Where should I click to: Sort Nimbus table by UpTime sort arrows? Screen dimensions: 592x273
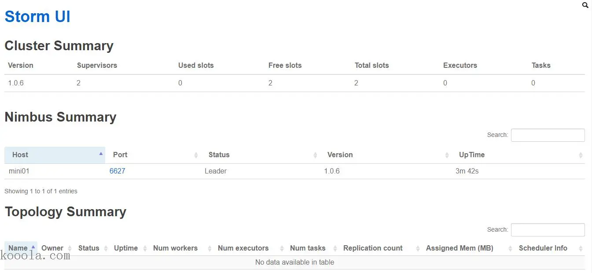point(581,155)
